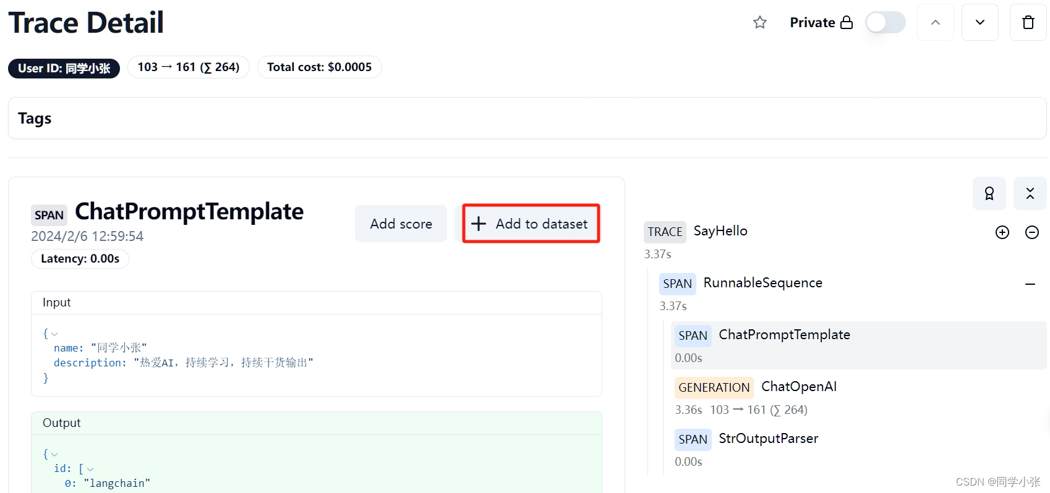Viewport: 1050px width, 493px height.
Task: Star this trace as favorite
Action: click(760, 23)
